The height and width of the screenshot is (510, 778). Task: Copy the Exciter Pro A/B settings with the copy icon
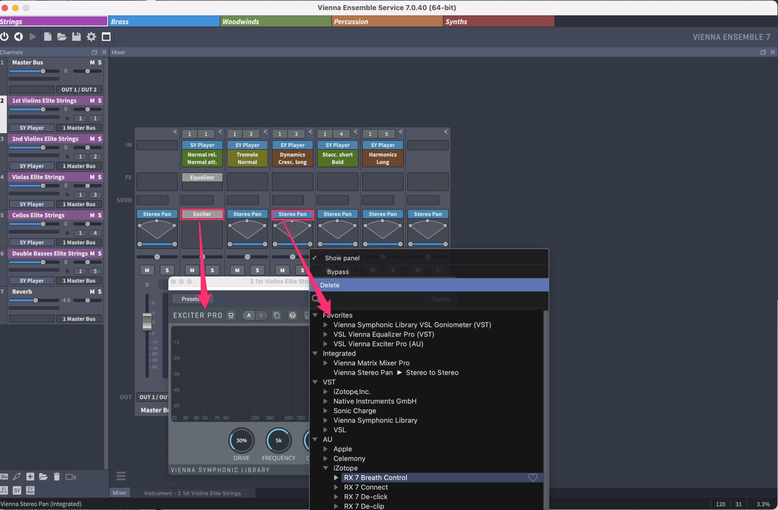pos(276,315)
